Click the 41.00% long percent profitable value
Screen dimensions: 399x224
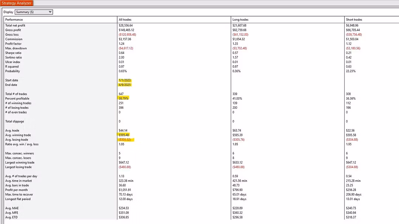[x=238, y=98]
